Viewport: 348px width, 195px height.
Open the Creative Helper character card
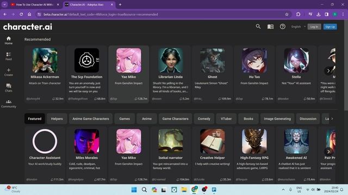coord(213,155)
